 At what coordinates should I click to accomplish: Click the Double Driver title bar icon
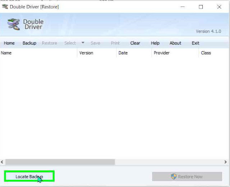tap(5, 6)
